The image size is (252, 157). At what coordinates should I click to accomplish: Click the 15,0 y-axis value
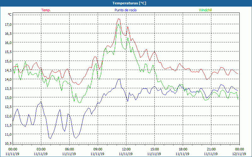(x=9, y=61)
